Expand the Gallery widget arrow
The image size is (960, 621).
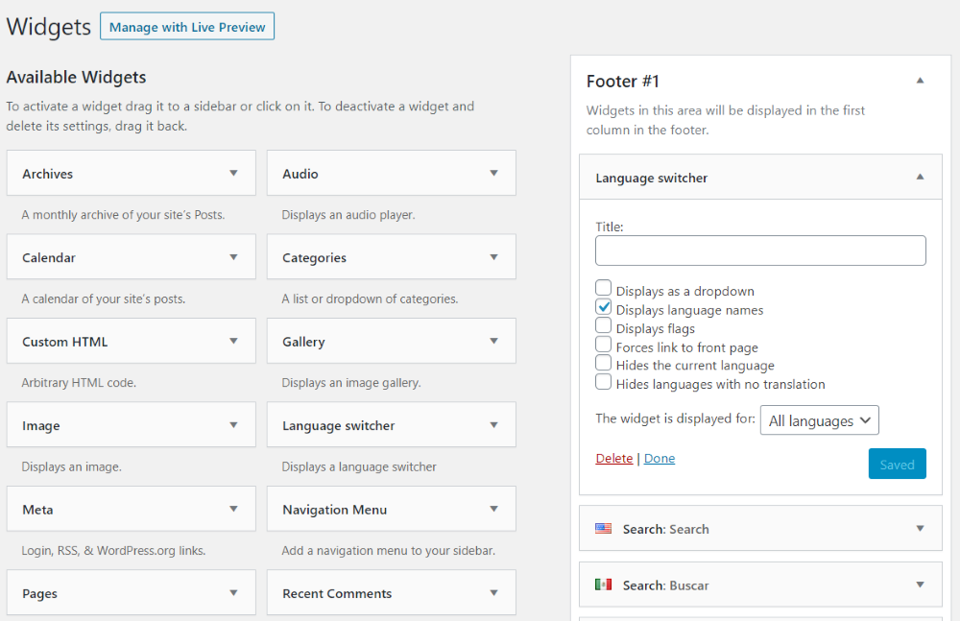[x=493, y=342]
